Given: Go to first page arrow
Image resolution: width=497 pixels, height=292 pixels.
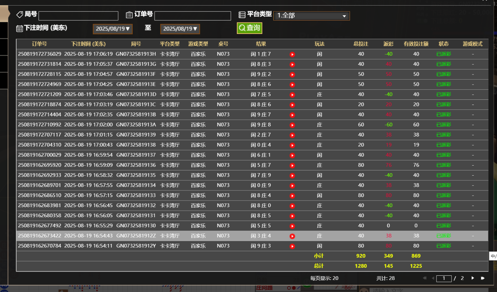Looking at the screenshot, I should click(x=424, y=278).
